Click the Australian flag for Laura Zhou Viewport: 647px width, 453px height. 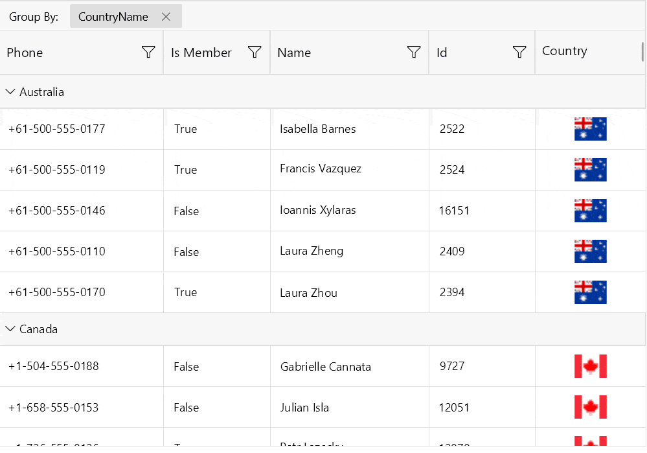pos(590,292)
